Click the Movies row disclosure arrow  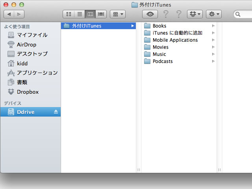pyautogui.click(x=213, y=47)
